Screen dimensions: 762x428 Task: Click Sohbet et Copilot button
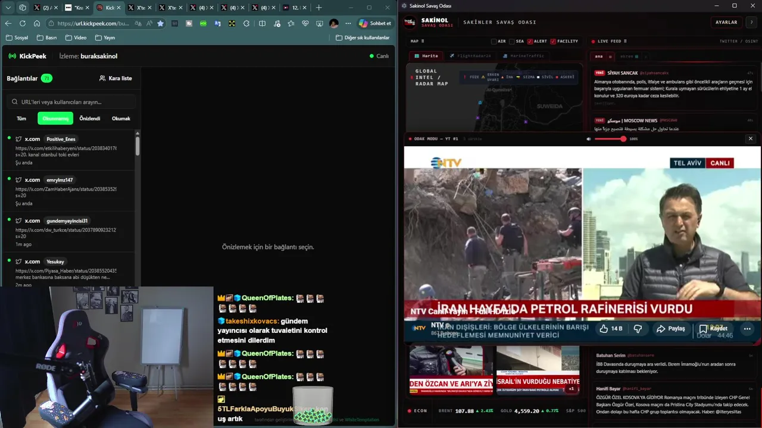click(375, 23)
